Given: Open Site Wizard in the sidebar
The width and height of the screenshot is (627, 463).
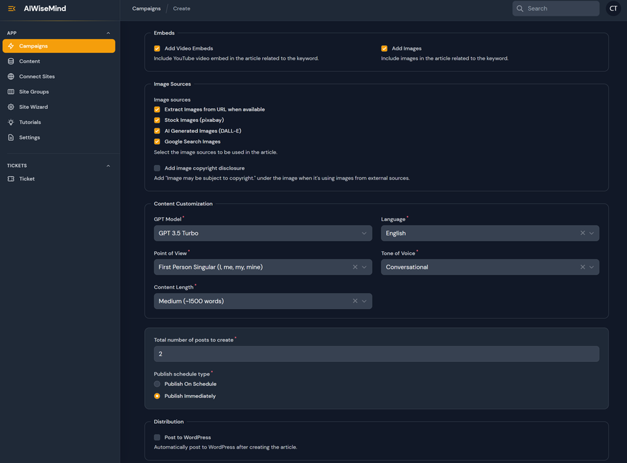Looking at the screenshot, I should (59, 107).
